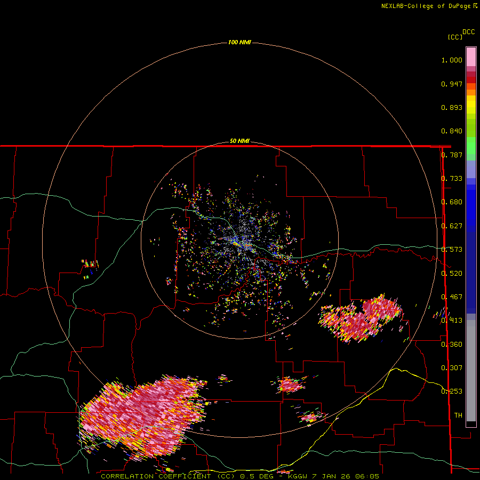The image size is (480, 480).
Task: Select the 0.627 scale value
Action: pyautogui.click(x=452, y=226)
